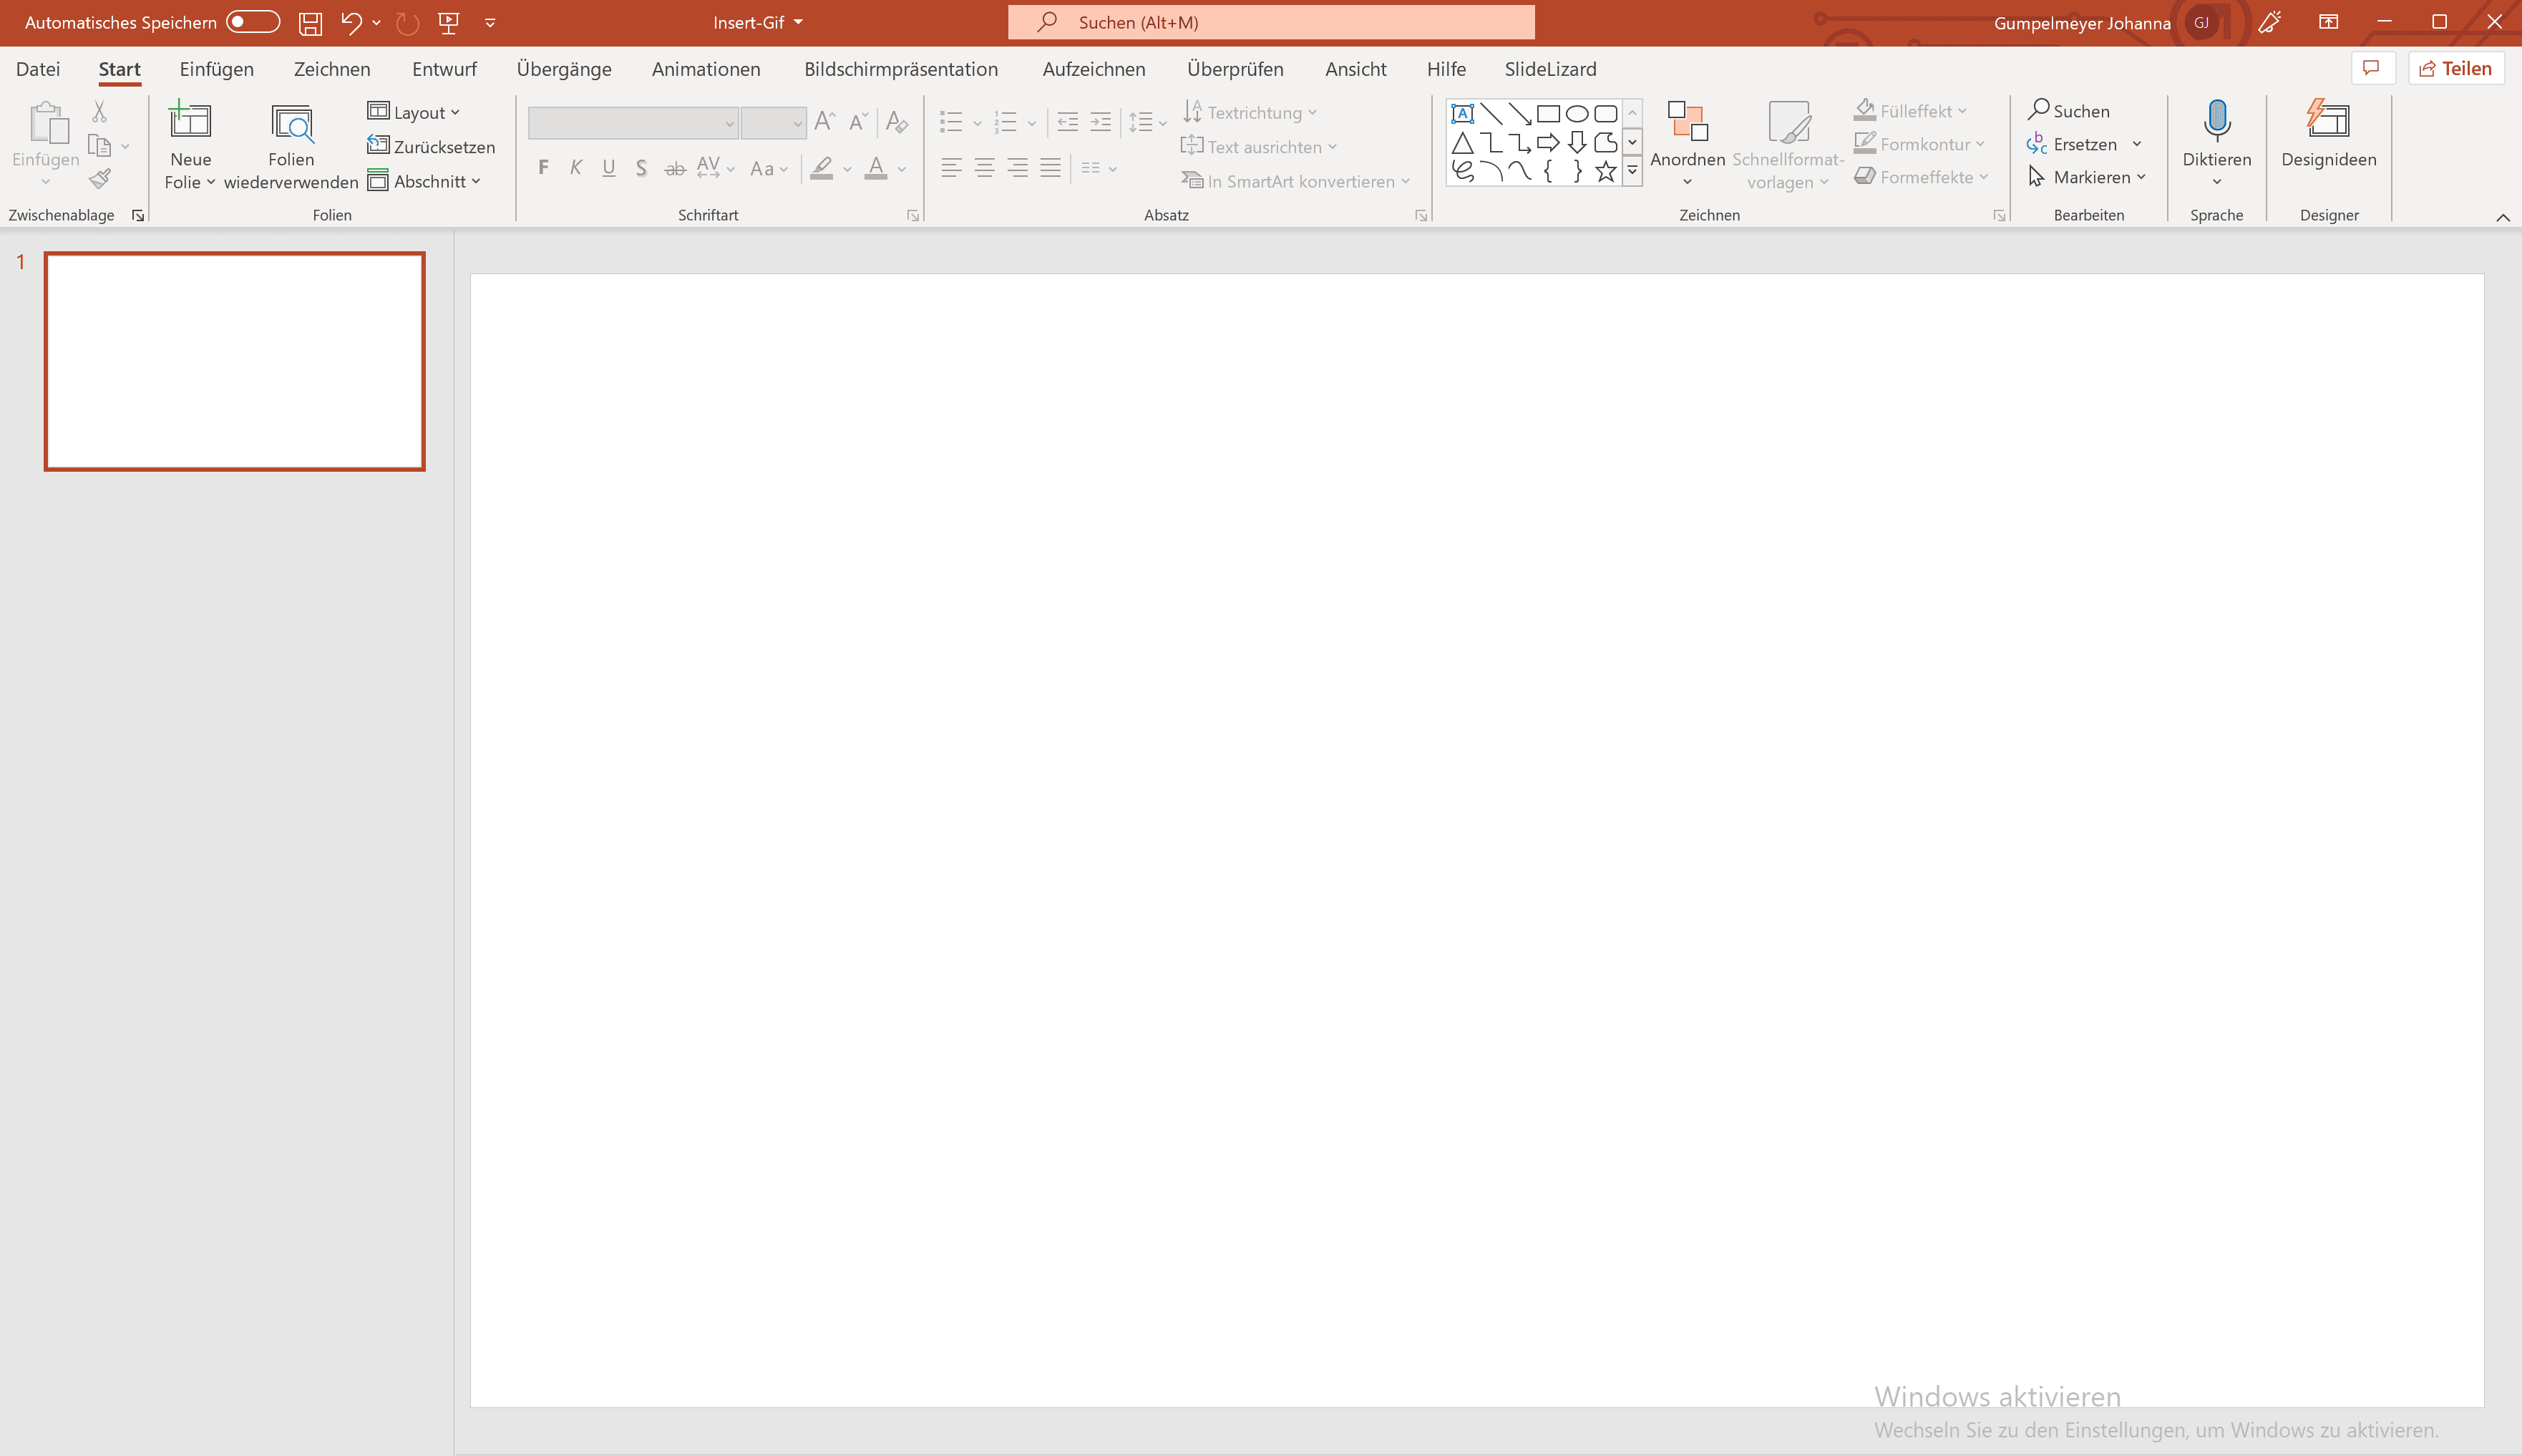The height and width of the screenshot is (1456, 2522).
Task: Expand the shapes gallery more arrow
Action: click(x=1632, y=171)
